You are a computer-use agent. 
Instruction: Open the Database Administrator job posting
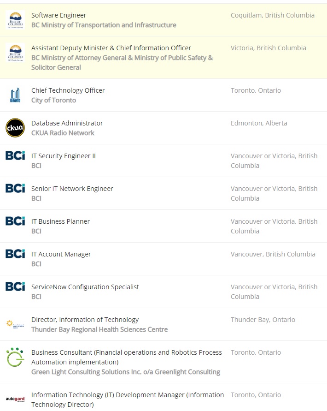(67, 123)
